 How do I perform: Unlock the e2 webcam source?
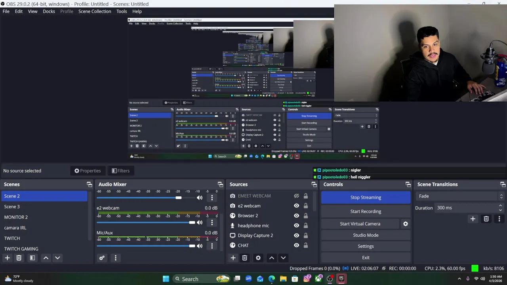(305, 206)
